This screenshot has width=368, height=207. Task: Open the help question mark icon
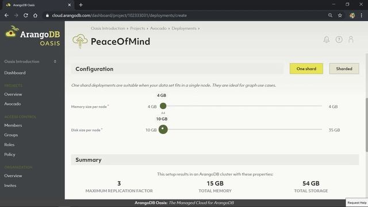[x=339, y=40]
